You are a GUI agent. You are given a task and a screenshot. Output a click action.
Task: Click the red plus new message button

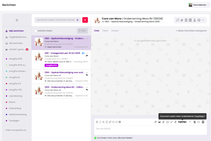(85, 20)
